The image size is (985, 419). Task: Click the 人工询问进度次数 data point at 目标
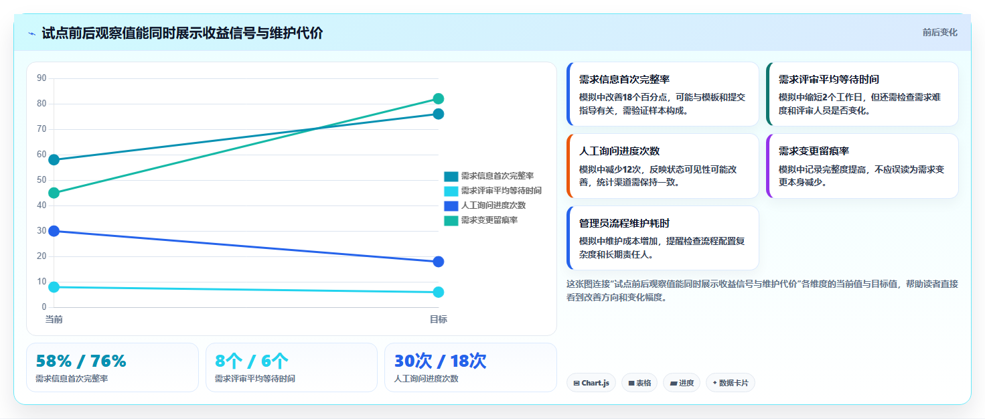(439, 262)
